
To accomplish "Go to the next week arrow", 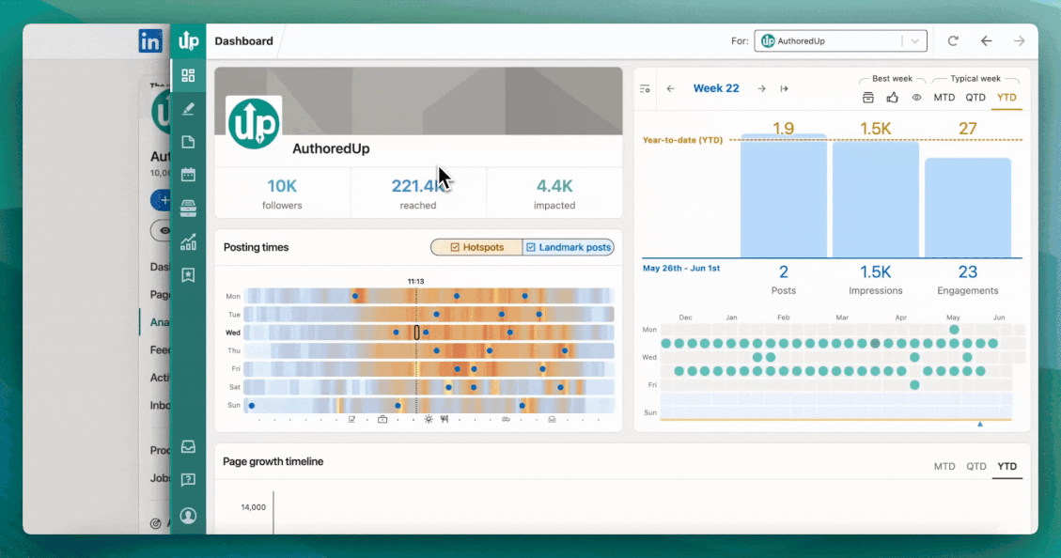I will (762, 88).
